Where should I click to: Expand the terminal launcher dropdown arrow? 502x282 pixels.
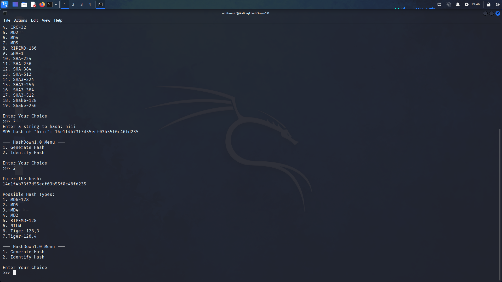56,4
